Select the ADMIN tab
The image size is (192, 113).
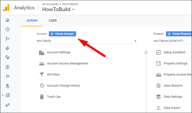32,21
